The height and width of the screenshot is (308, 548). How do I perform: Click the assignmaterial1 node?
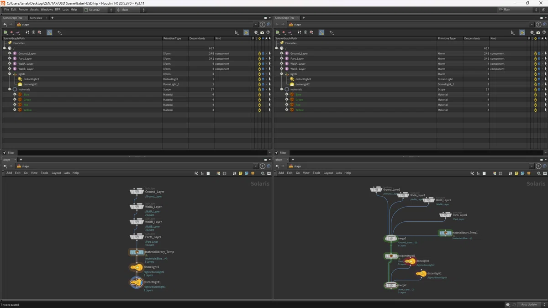tap(391, 256)
